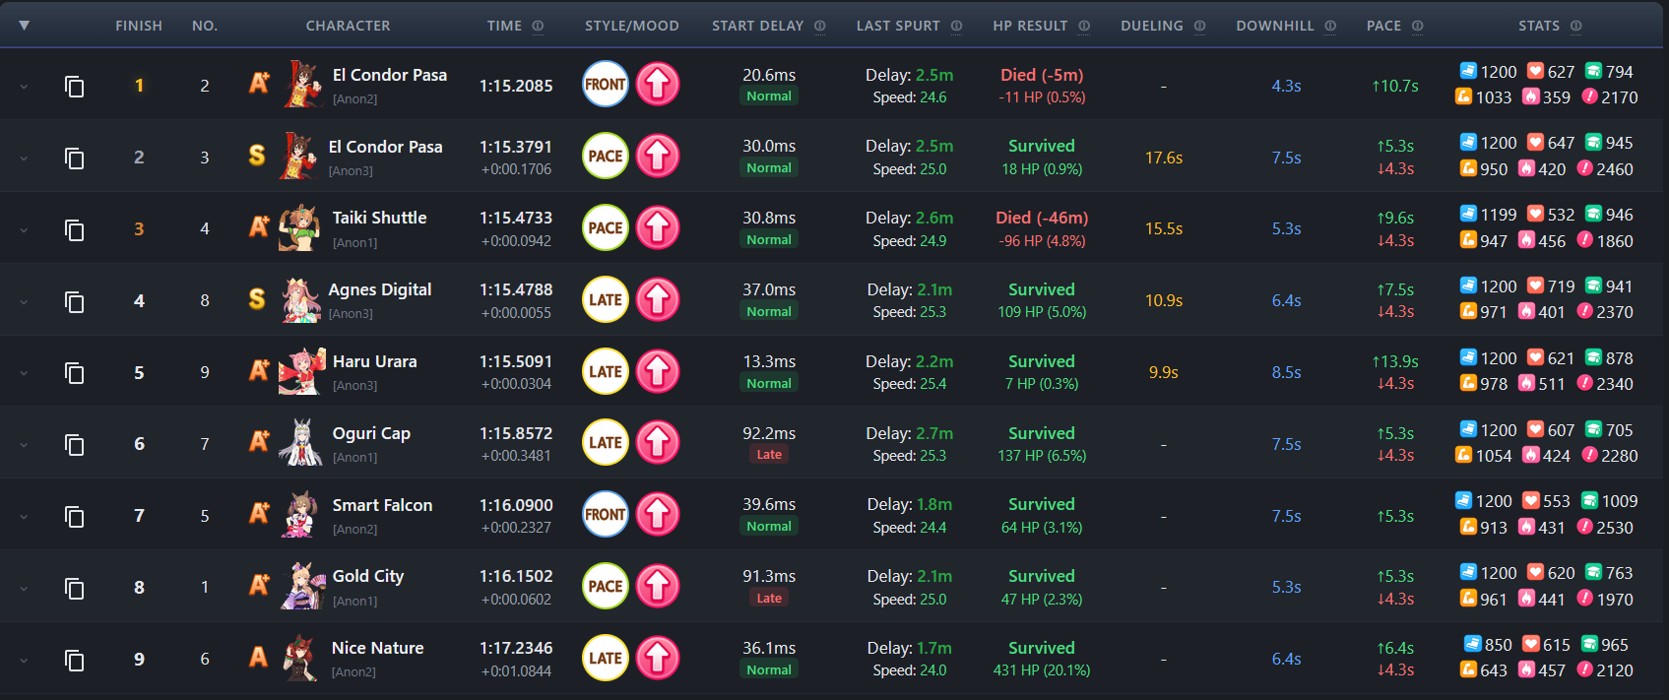Open the Smart Falcon character entry

click(382, 505)
